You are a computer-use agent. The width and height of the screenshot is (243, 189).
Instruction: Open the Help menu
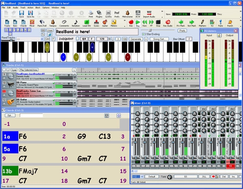click(63, 8)
